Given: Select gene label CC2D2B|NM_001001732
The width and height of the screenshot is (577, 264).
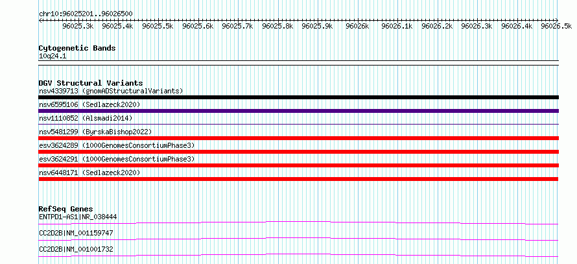Looking at the screenshot, I should point(76,250).
